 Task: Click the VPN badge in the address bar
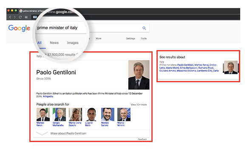click(35, 17)
